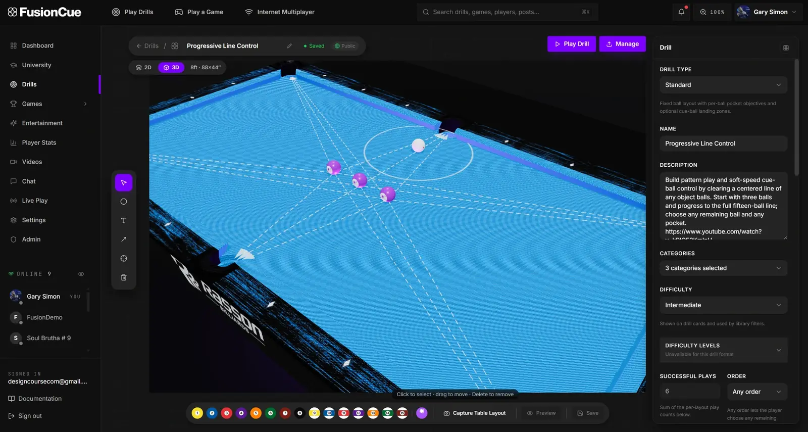
Task: Pick the yellow 1 ball from the tray
Action: [x=197, y=413]
